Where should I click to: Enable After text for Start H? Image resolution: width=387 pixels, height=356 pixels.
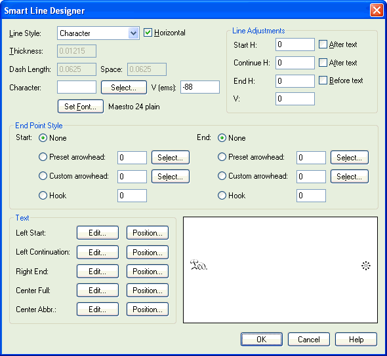click(323, 44)
